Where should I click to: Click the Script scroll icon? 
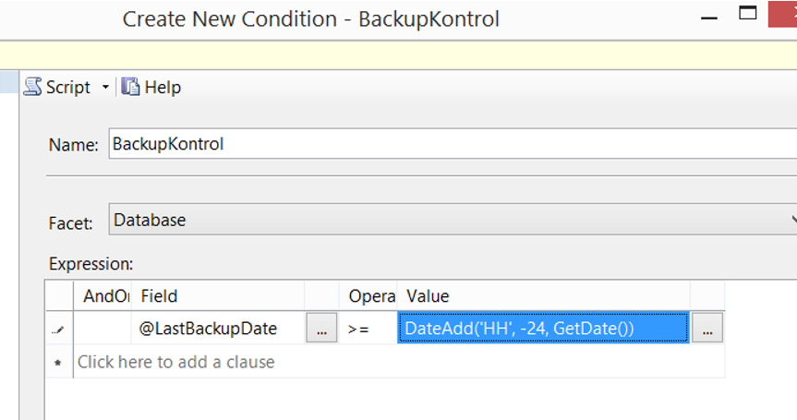(x=33, y=87)
